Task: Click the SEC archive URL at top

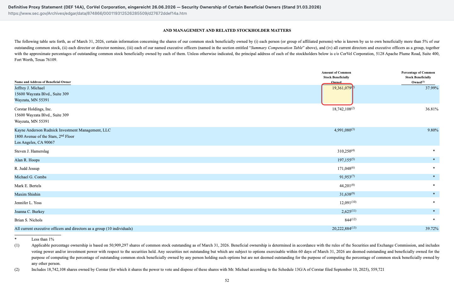Action: pyautogui.click(x=97, y=14)
